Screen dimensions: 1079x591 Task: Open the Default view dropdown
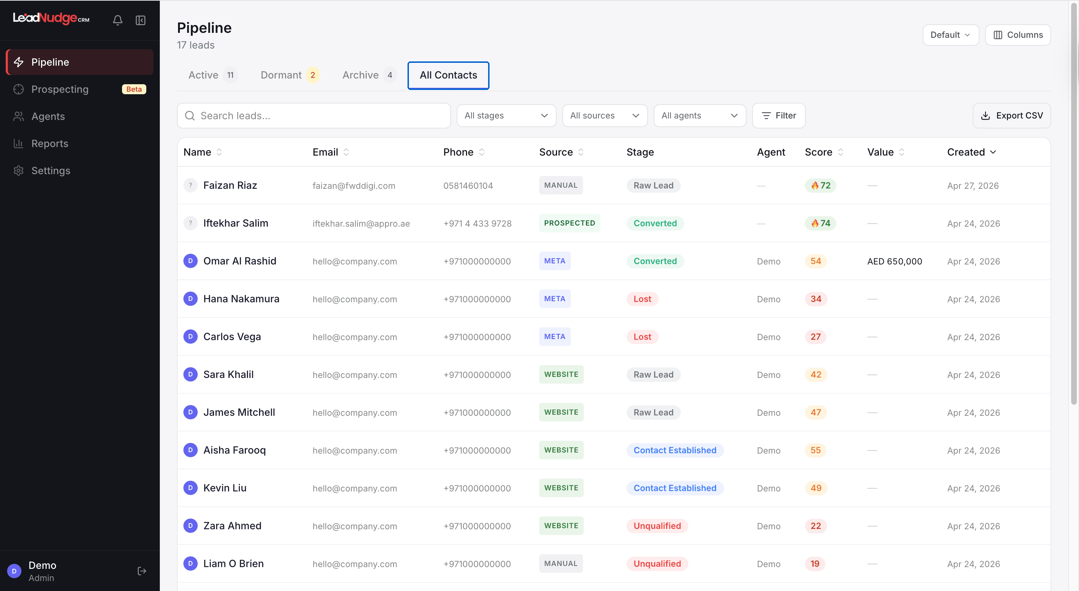tap(951, 35)
